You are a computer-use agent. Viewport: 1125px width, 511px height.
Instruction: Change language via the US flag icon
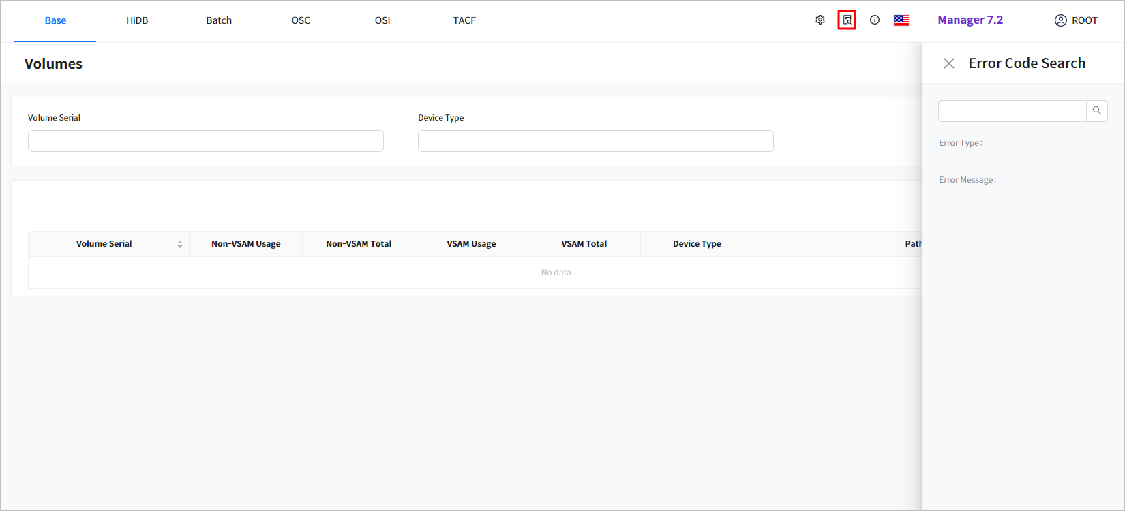pyautogui.click(x=901, y=20)
